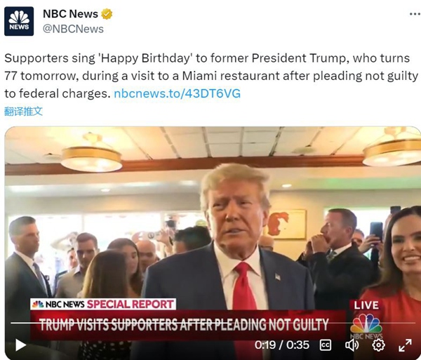Image resolution: width=421 pixels, height=360 pixels.
Task: Click the tweet text about Happy Birthday
Action: tap(211, 76)
